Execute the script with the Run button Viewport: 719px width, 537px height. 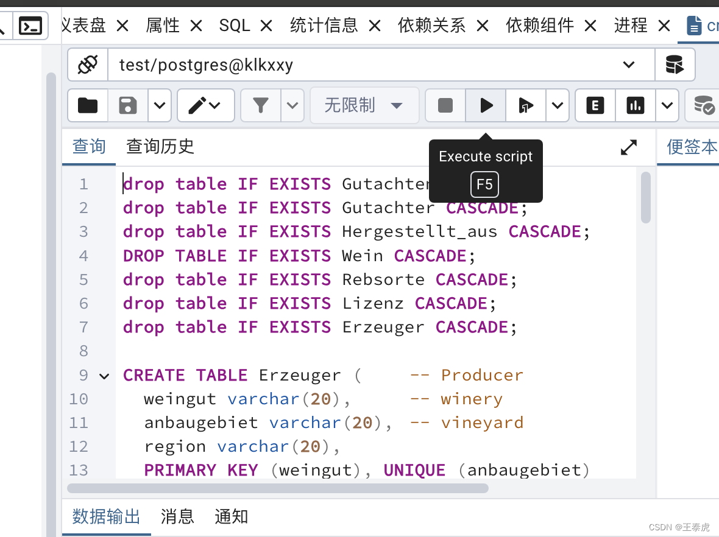pyautogui.click(x=485, y=105)
